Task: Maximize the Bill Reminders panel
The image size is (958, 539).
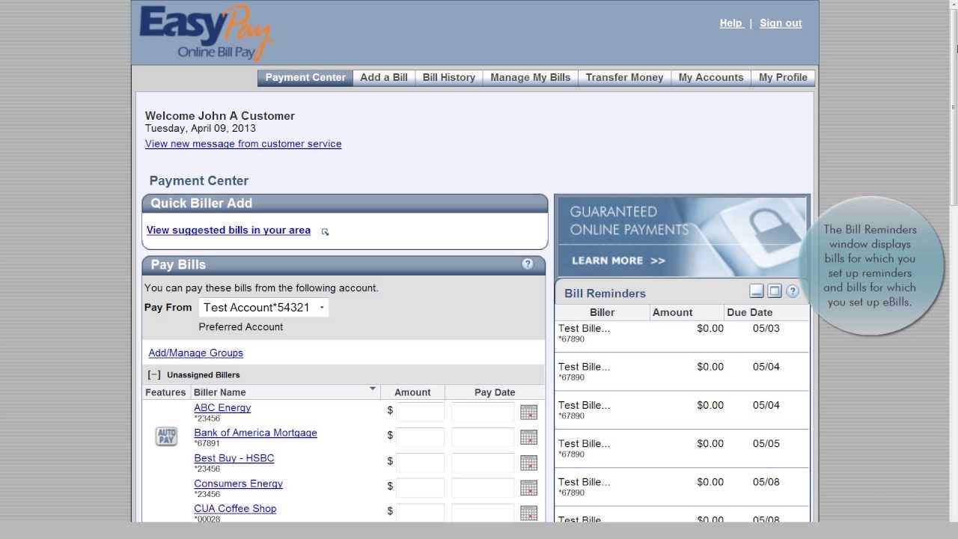Action: click(775, 291)
